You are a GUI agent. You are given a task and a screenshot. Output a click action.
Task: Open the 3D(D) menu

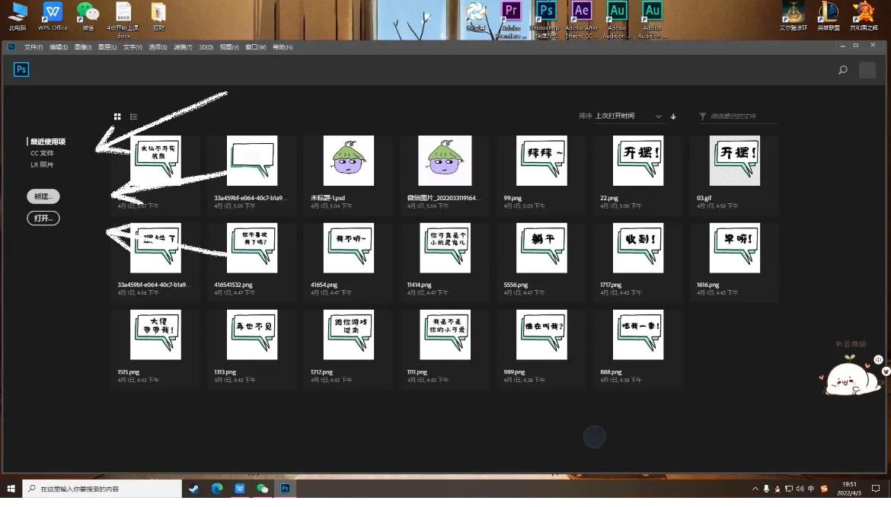coord(206,47)
